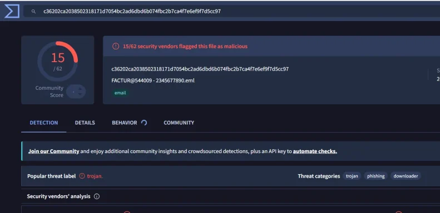Click the 15/62 detection score gauge

[57, 62]
